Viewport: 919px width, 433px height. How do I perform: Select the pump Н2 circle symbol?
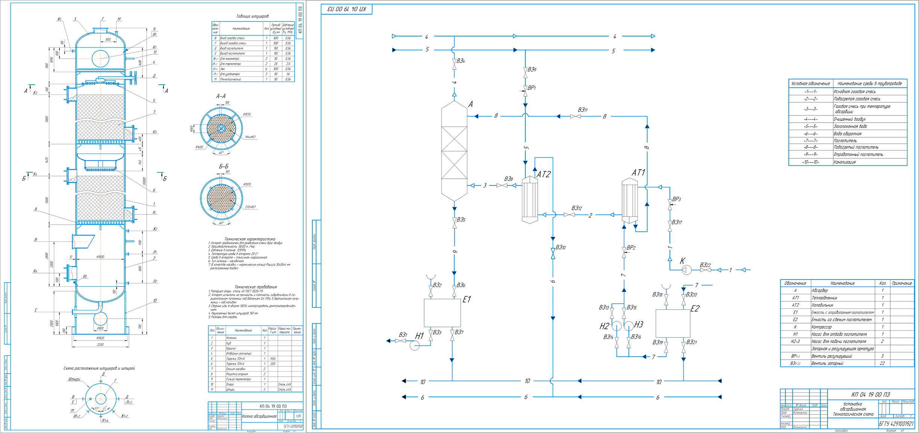click(617, 326)
